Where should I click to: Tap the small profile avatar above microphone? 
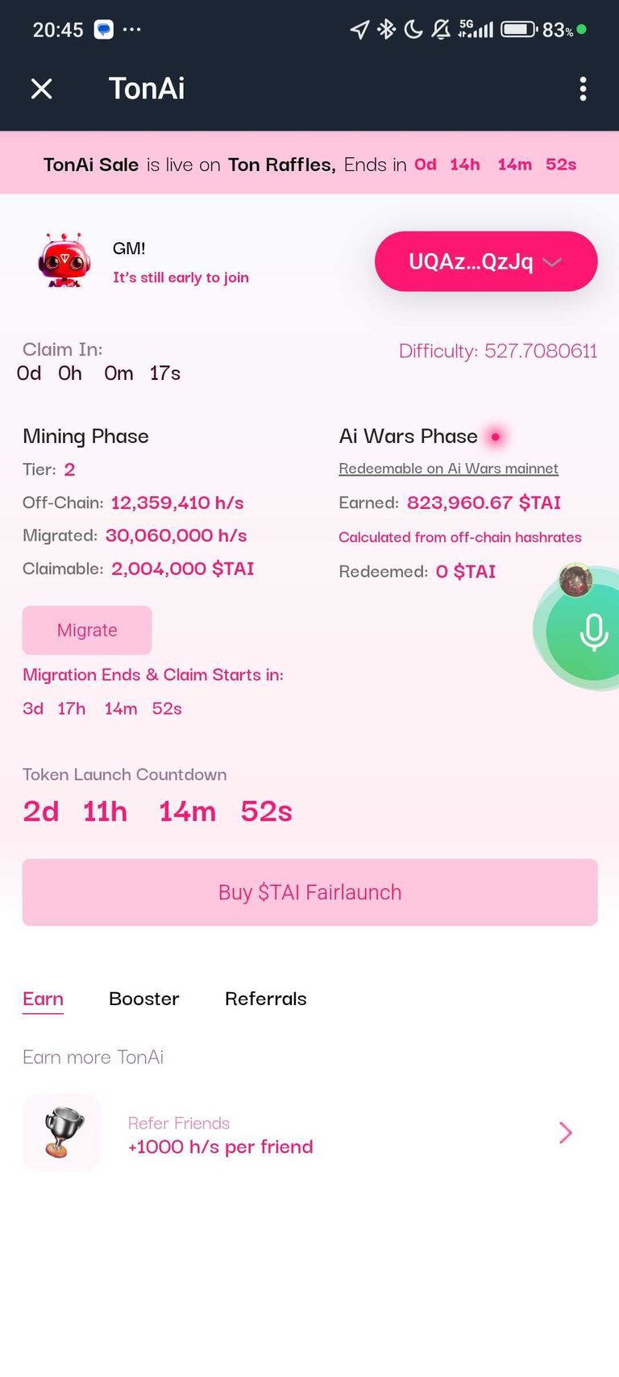tap(575, 579)
